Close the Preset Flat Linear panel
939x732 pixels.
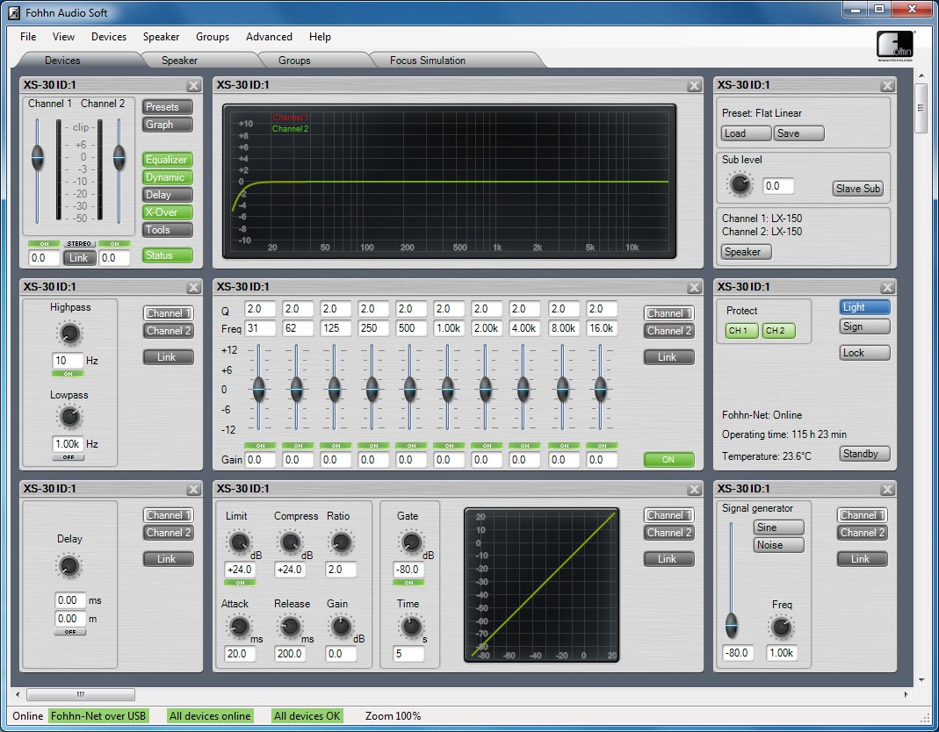click(x=887, y=86)
